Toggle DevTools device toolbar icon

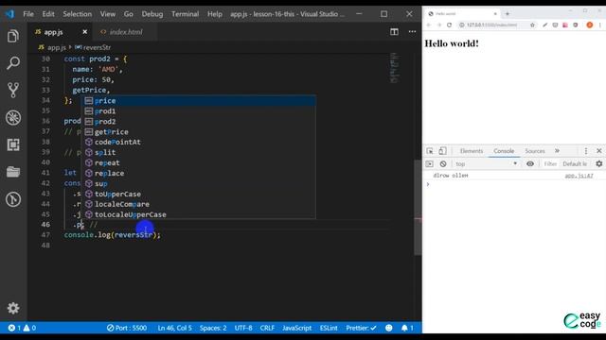[x=442, y=151]
